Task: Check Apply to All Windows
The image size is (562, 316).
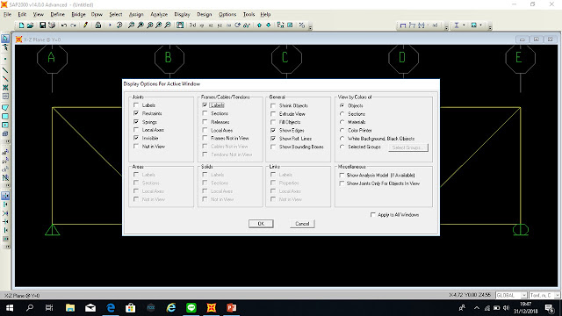Action: point(372,214)
